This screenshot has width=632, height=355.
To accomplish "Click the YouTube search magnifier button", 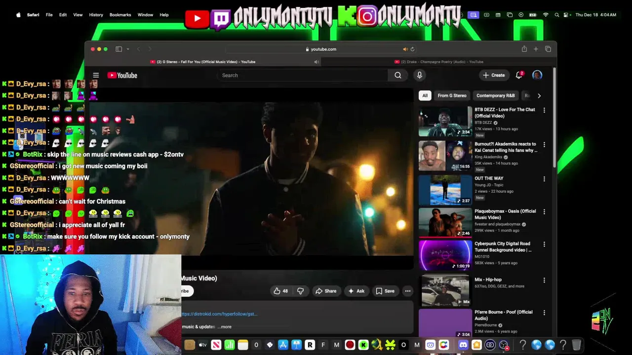I will point(398,75).
